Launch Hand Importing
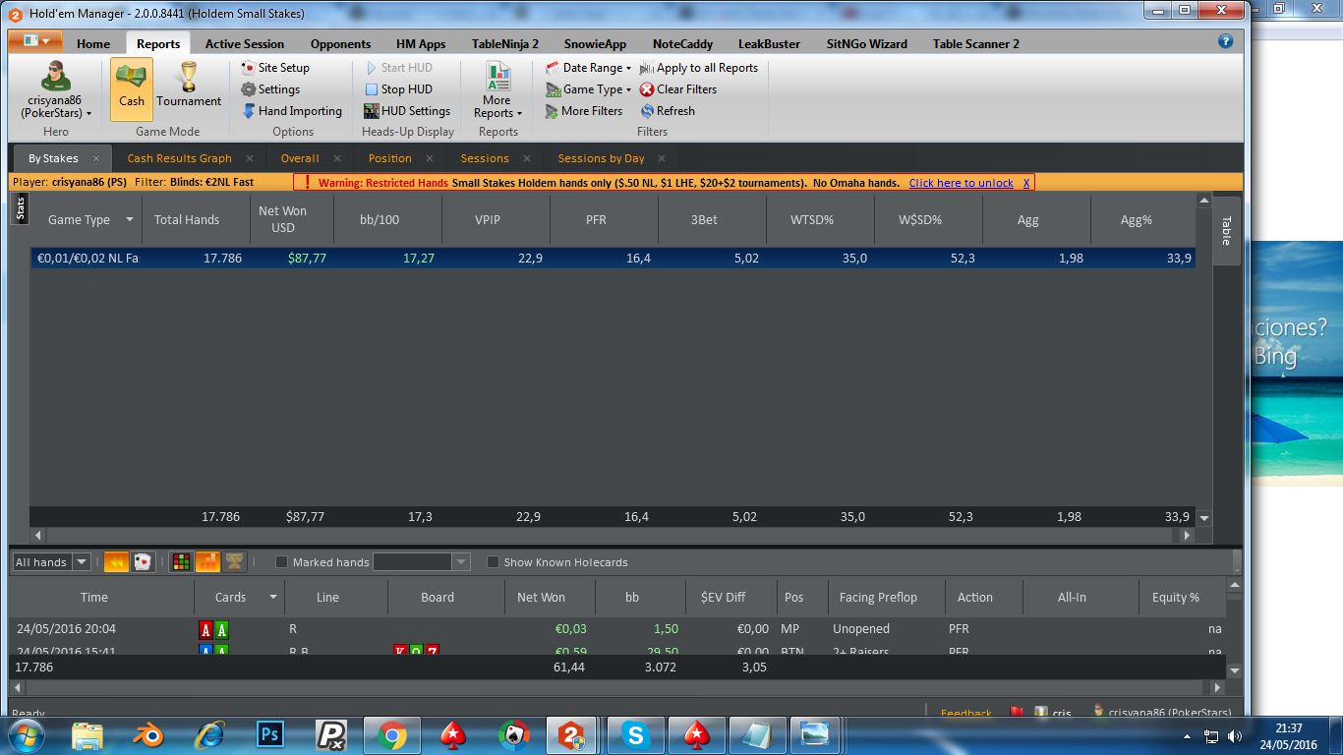 (292, 111)
